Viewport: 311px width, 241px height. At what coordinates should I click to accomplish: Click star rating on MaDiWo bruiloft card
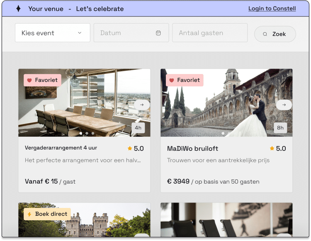tap(278, 148)
